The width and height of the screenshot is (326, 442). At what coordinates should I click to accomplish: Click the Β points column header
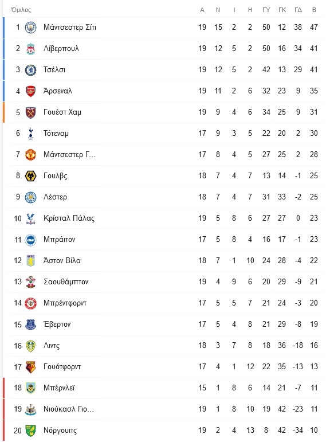click(314, 10)
